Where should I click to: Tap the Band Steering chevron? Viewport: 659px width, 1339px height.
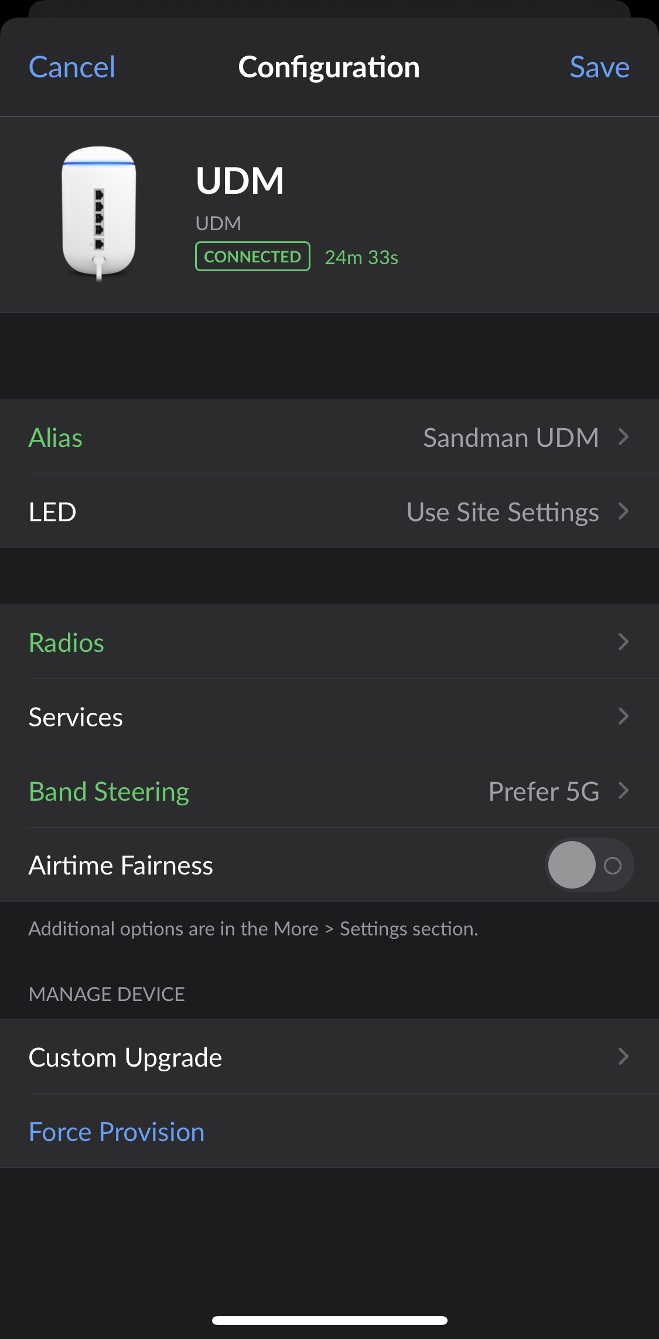[623, 791]
